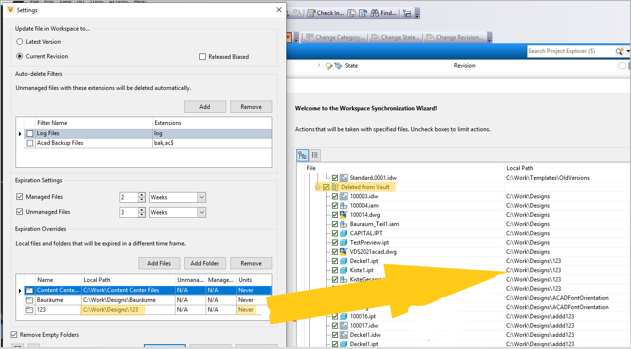Switch to tree view in the sync wizard
Image resolution: width=631 pixels, height=349 pixels.
[x=302, y=155]
